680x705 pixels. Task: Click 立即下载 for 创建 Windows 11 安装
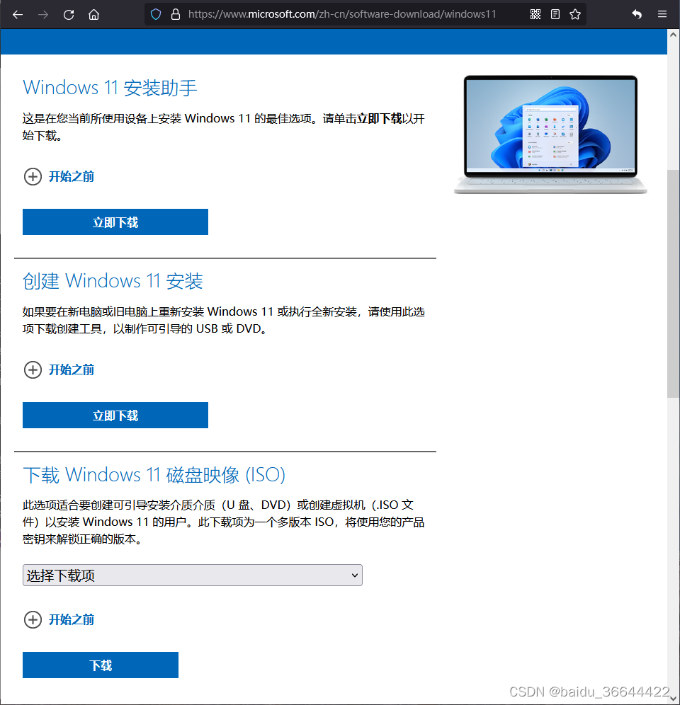(x=115, y=415)
